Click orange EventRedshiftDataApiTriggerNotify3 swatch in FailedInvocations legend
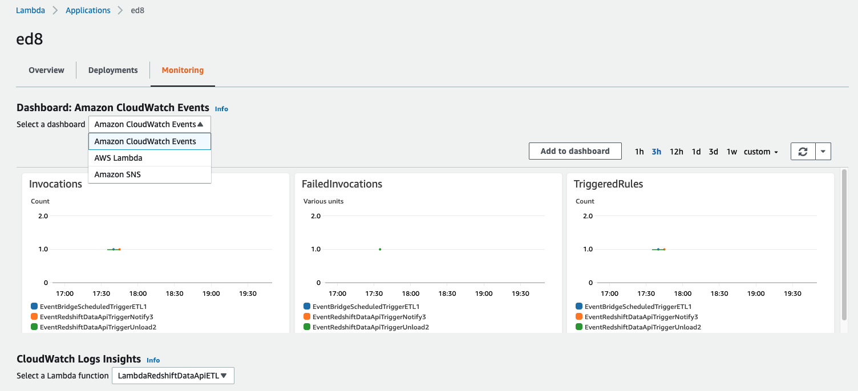The height and width of the screenshot is (391, 858). pos(307,316)
